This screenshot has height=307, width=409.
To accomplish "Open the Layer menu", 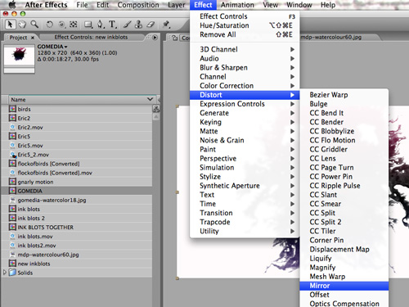I will 177,5.
